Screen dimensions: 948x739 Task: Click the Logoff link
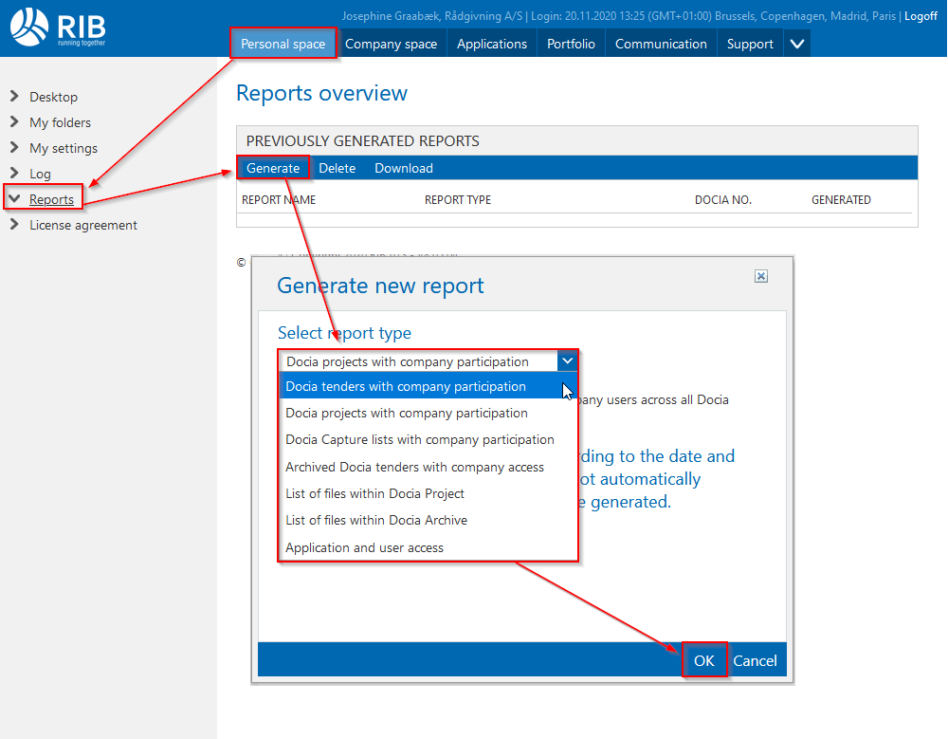921,16
